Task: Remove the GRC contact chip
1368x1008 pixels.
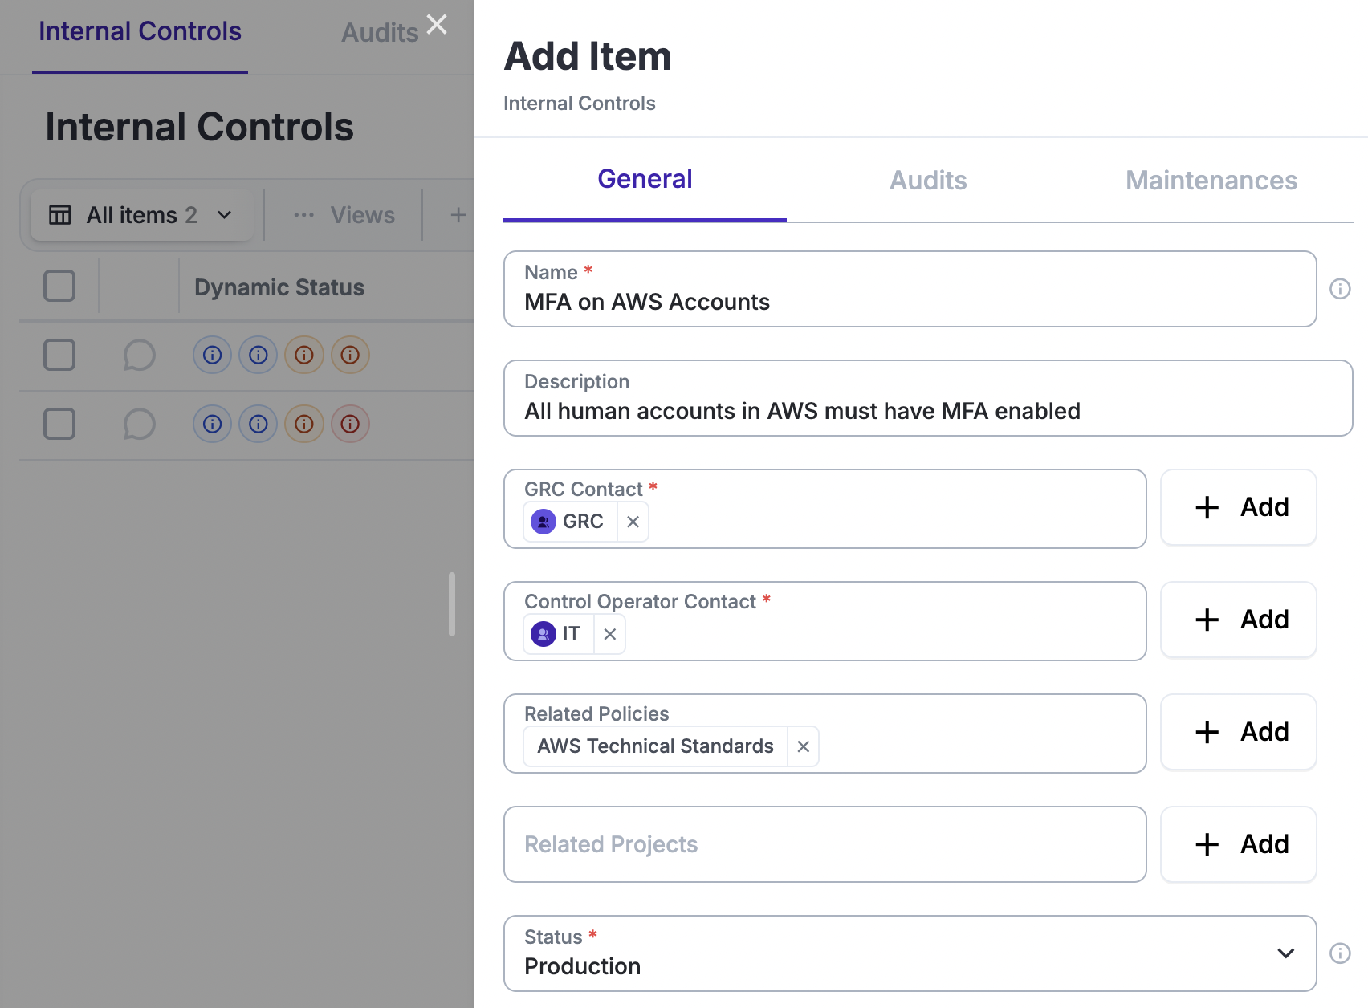Action: (x=633, y=522)
